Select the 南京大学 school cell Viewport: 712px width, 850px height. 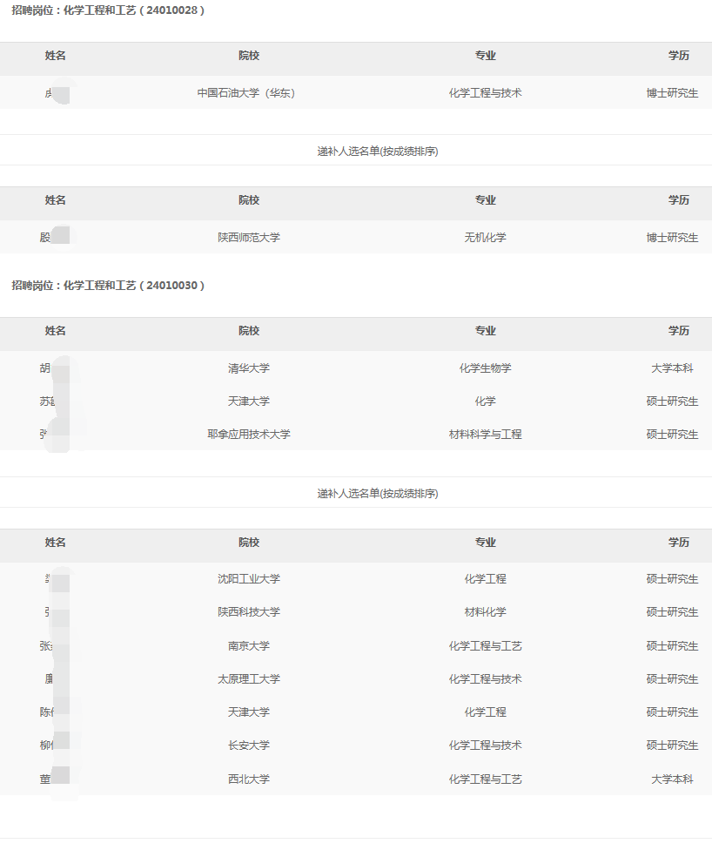click(248, 646)
